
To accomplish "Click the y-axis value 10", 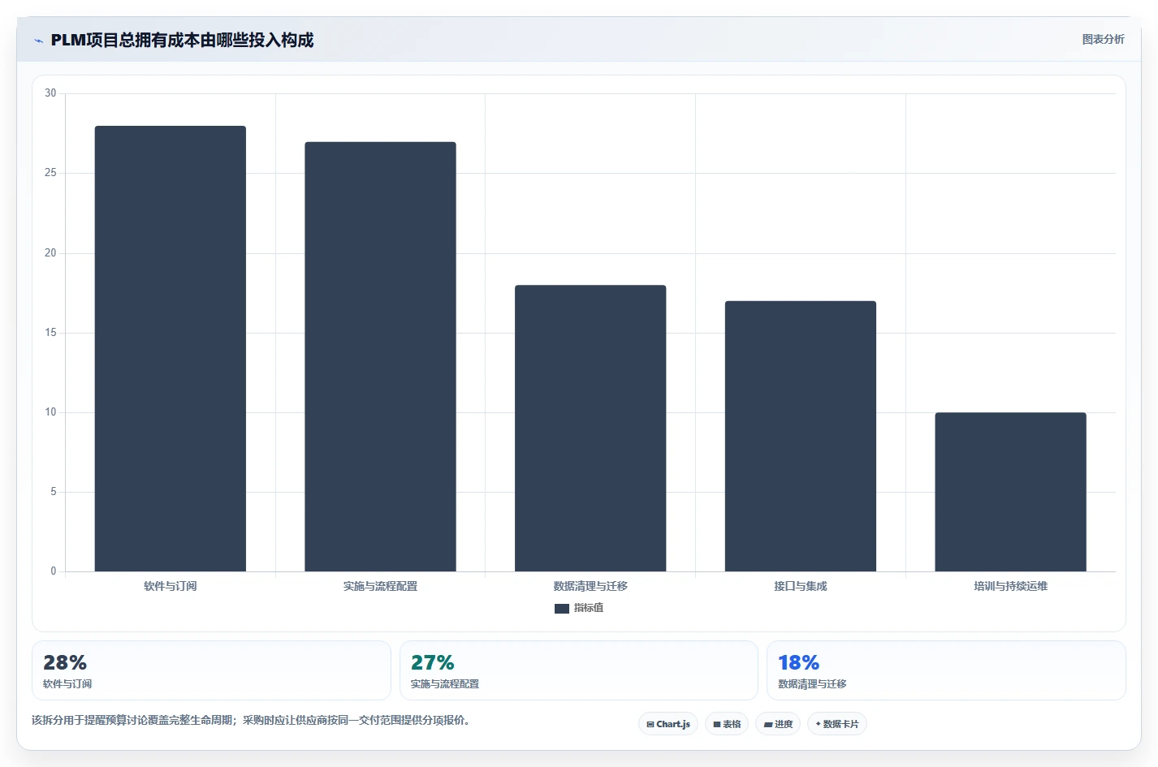I will click(50, 412).
